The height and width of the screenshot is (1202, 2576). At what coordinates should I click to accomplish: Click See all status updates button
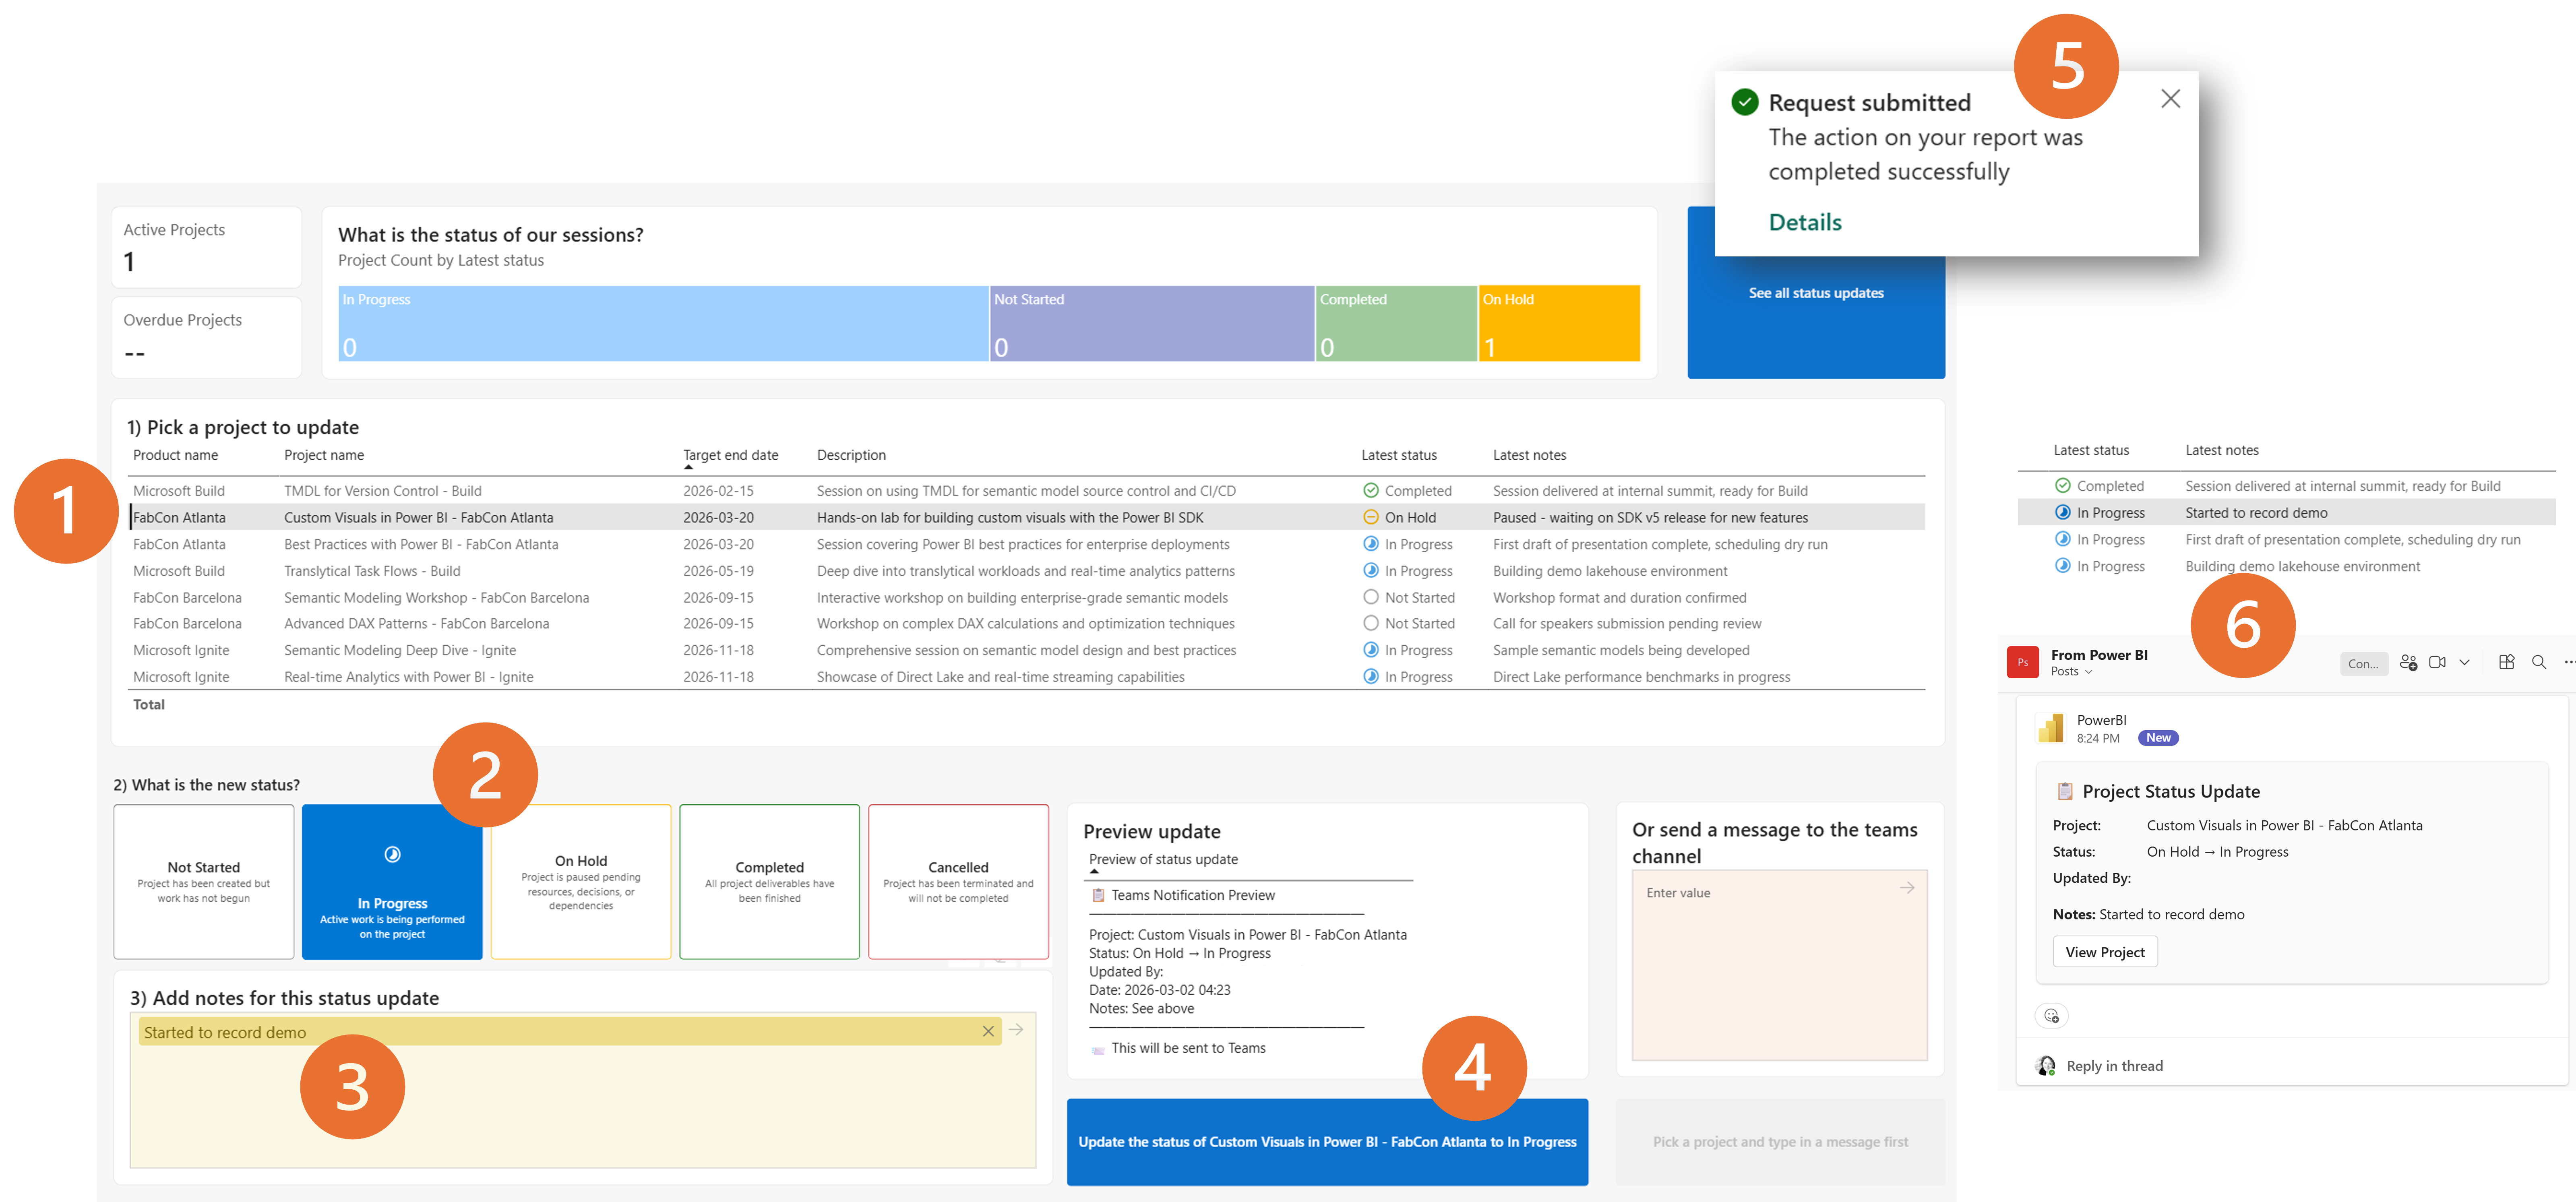1815,293
